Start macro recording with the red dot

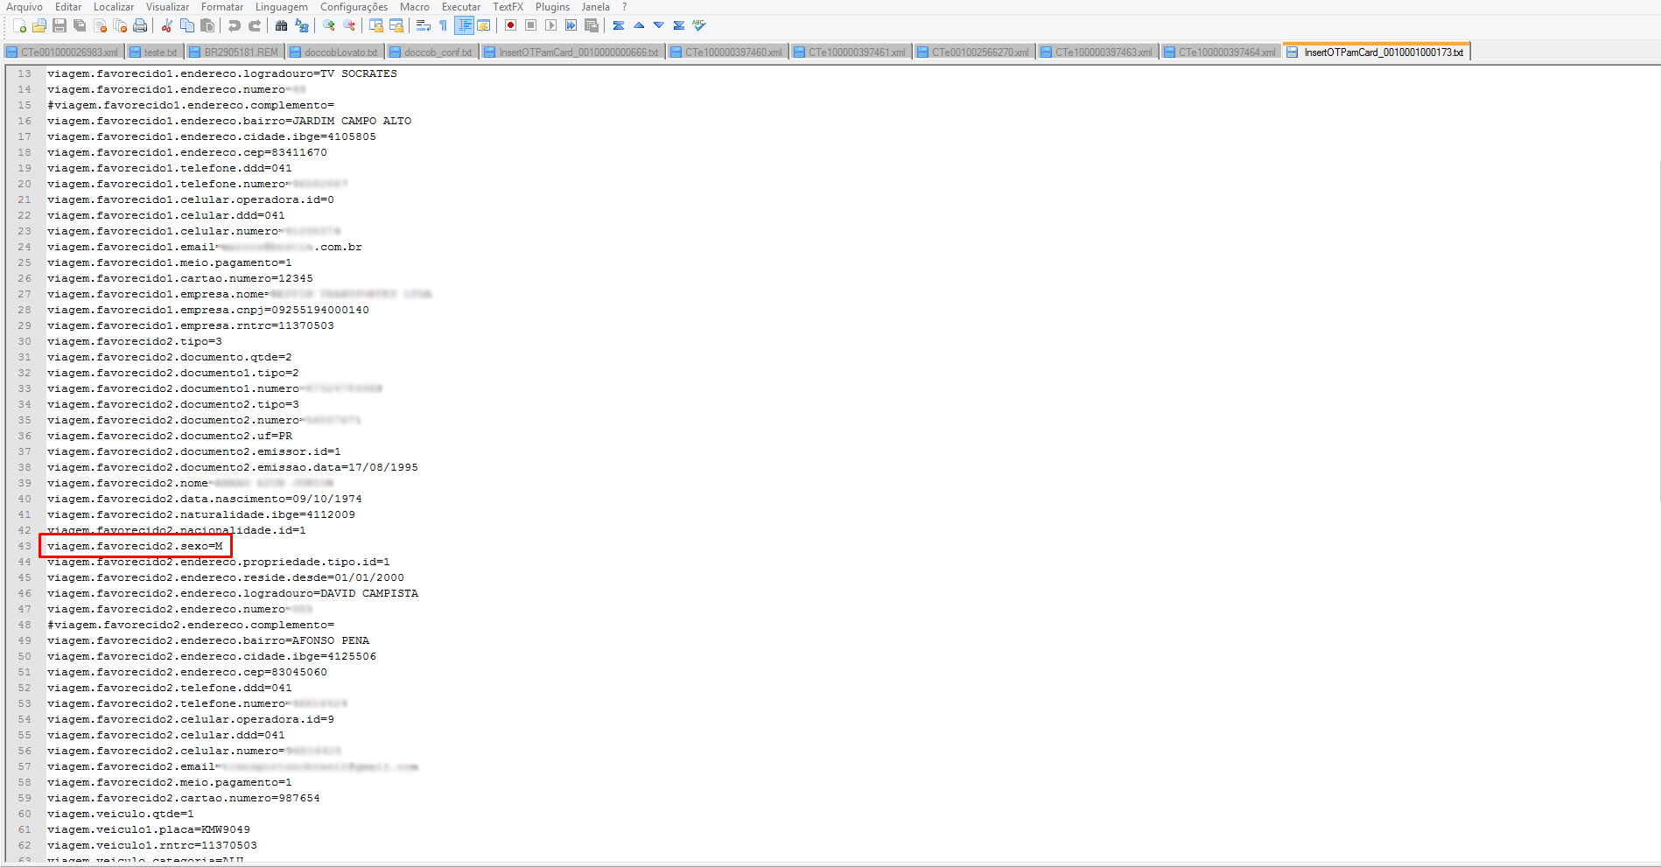510,26
